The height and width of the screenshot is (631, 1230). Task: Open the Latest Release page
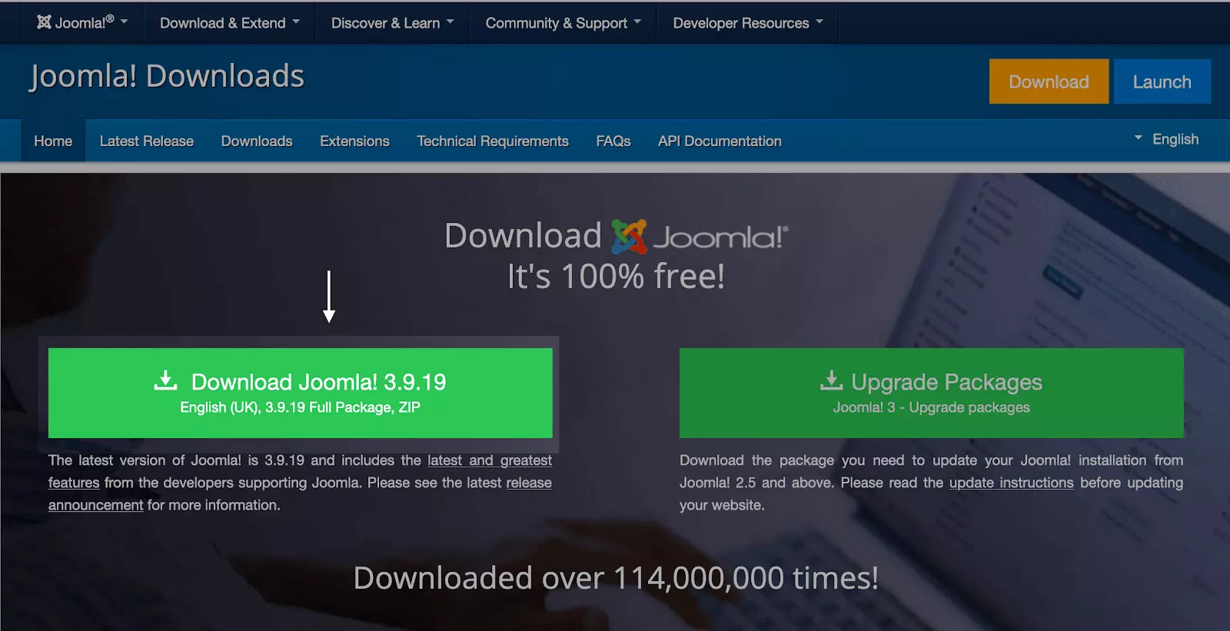pyautogui.click(x=146, y=141)
